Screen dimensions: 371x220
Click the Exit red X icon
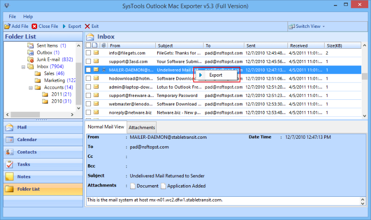click(87, 26)
